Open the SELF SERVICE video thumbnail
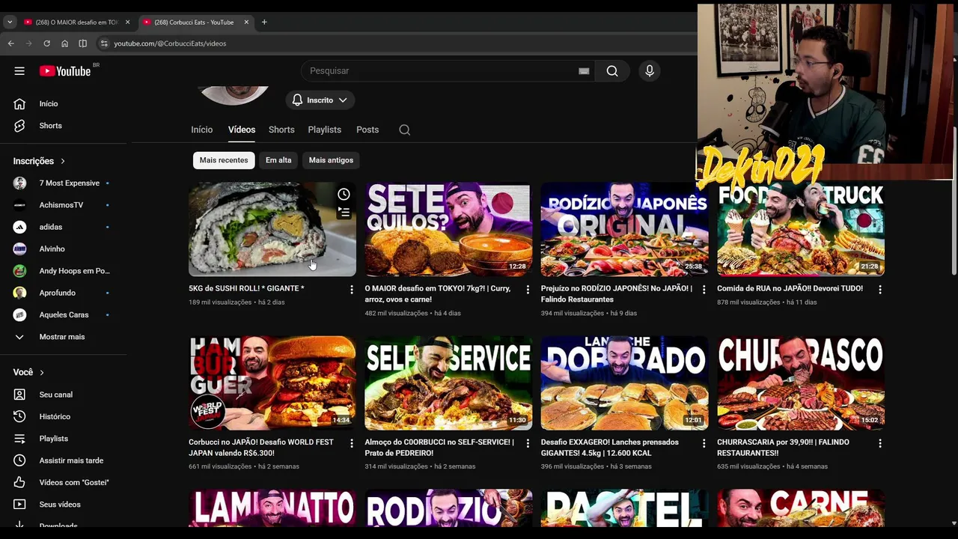The width and height of the screenshot is (958, 539). pyautogui.click(x=448, y=383)
